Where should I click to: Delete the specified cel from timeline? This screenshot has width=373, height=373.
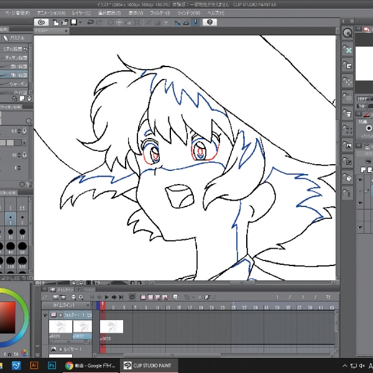click(165, 297)
